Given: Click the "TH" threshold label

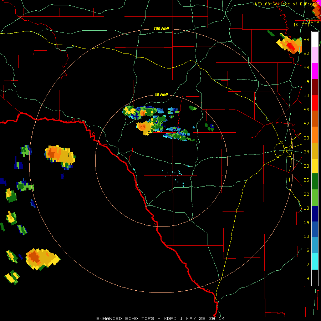Looking at the screenshot, I should (306, 279).
